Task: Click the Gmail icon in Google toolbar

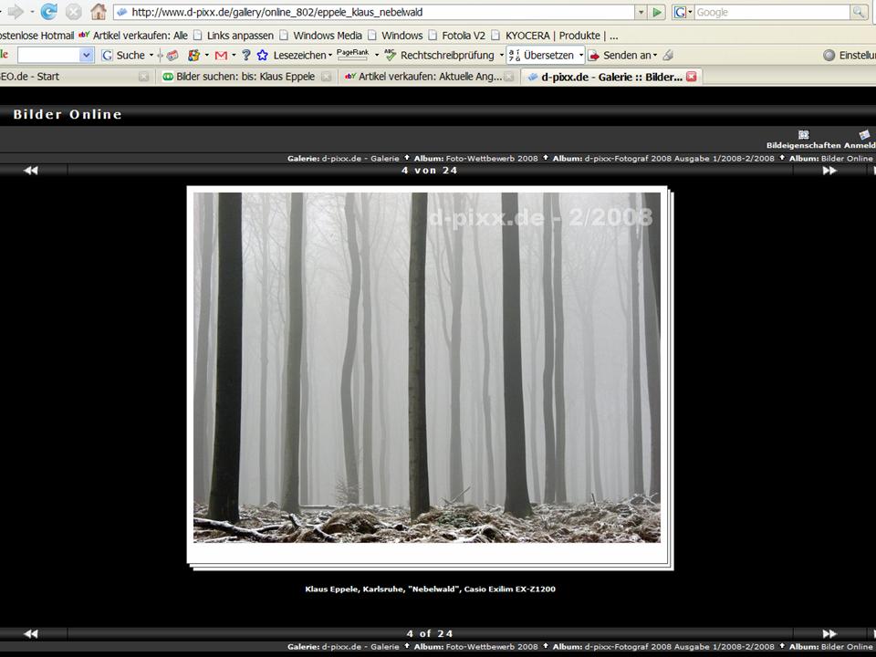Action: click(220, 55)
